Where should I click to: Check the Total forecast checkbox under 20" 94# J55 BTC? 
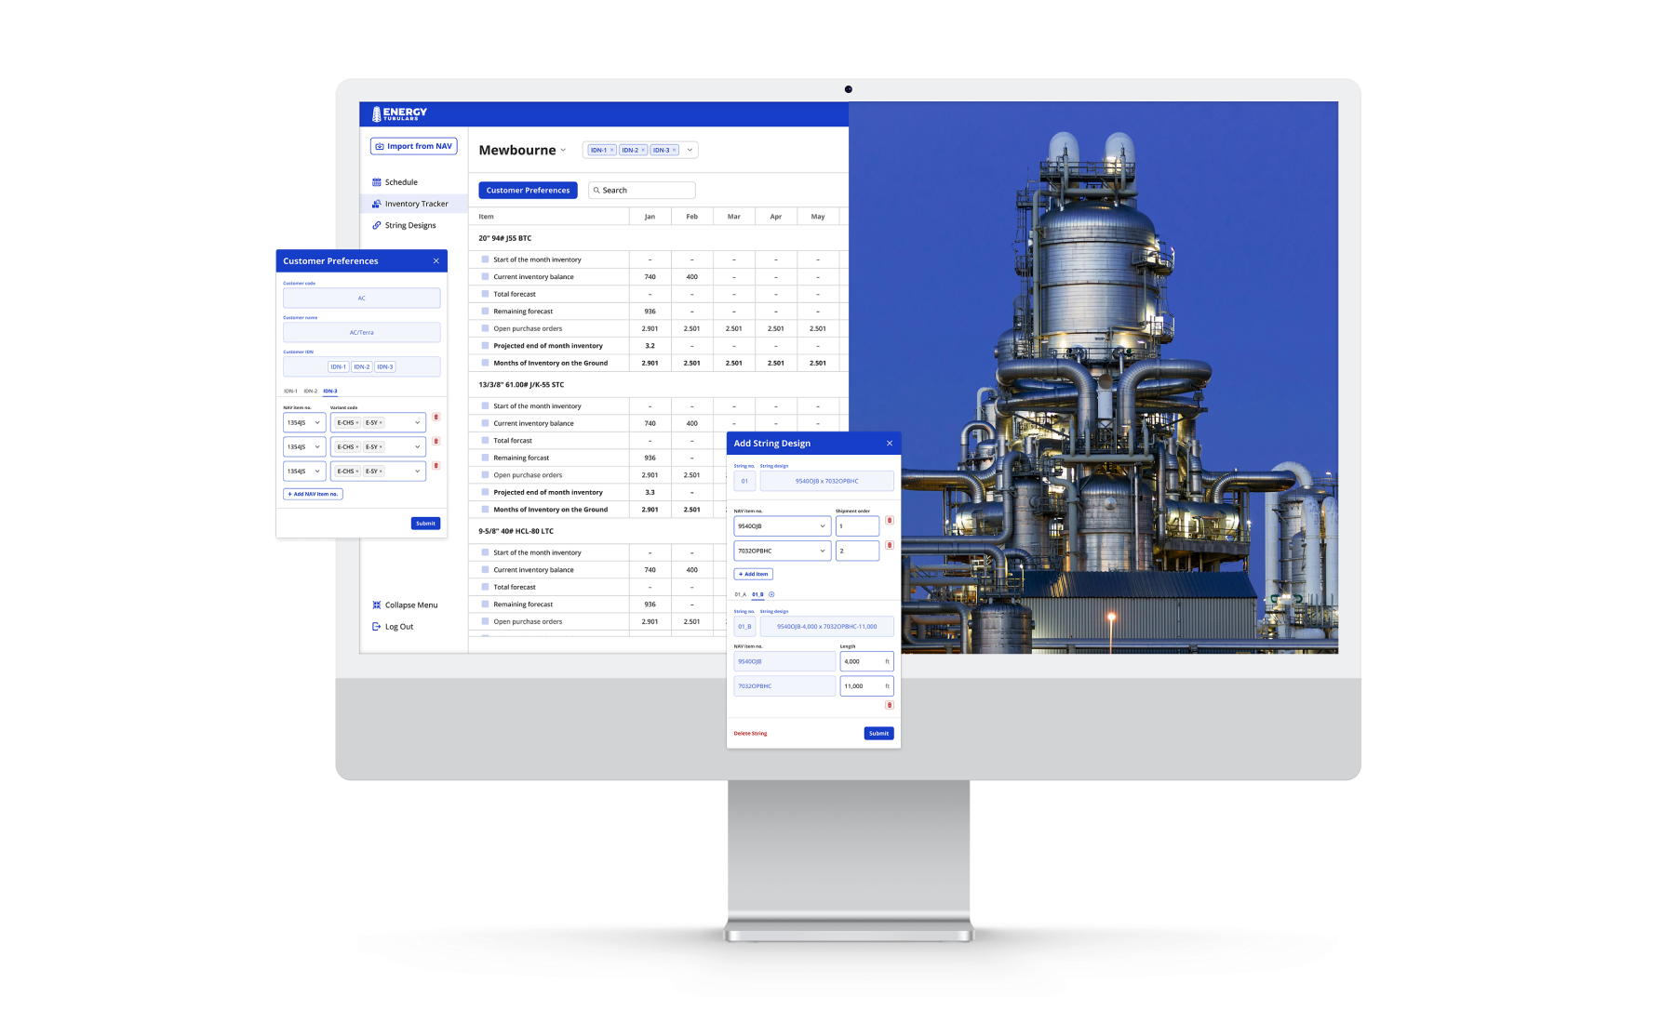tap(485, 294)
